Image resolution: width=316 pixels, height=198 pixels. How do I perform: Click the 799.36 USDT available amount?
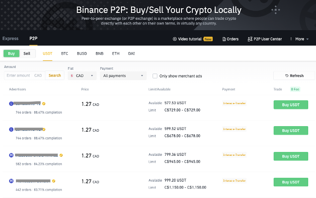click(176, 155)
